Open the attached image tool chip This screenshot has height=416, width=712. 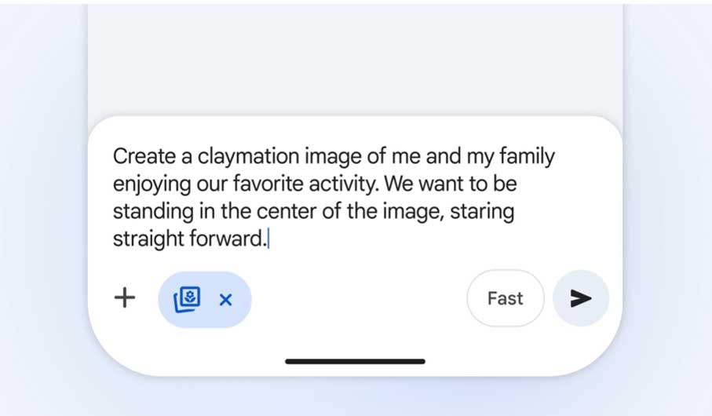click(x=187, y=299)
